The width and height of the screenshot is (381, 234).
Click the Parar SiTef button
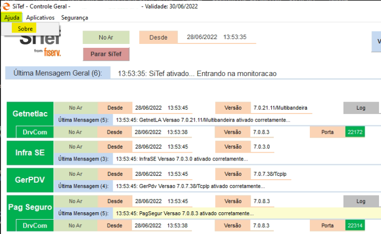pyautogui.click(x=106, y=54)
